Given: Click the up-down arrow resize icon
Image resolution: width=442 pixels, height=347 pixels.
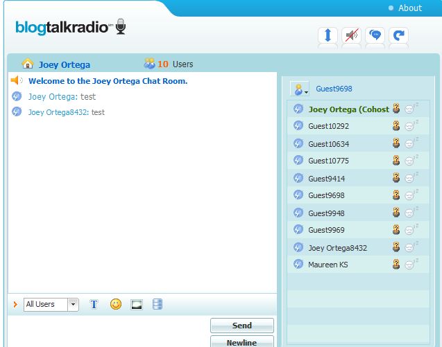Looking at the screenshot, I should pos(328,35).
